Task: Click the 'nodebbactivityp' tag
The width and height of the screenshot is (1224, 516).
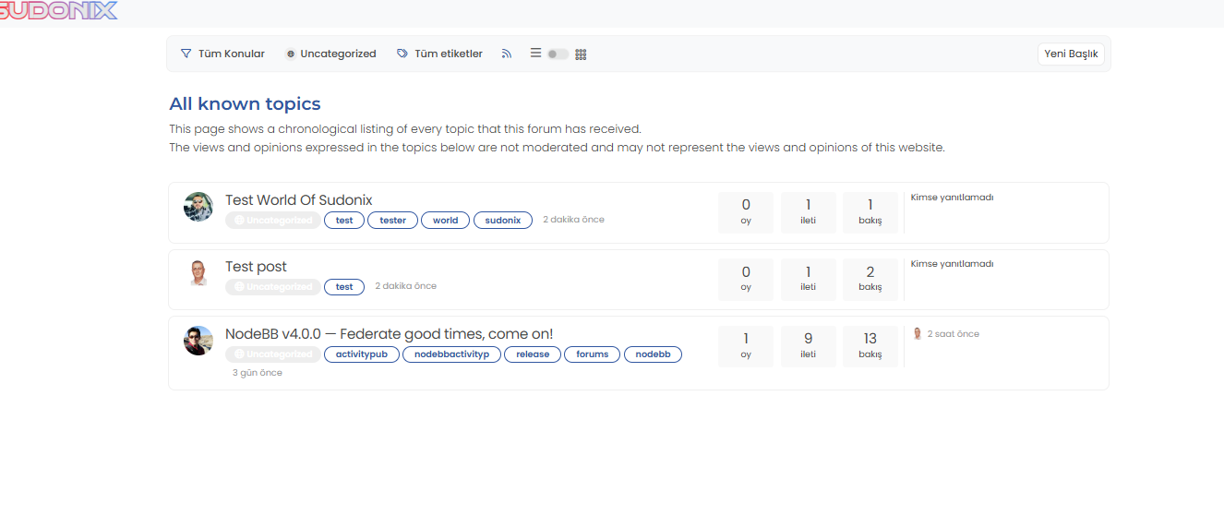Action: tap(451, 354)
